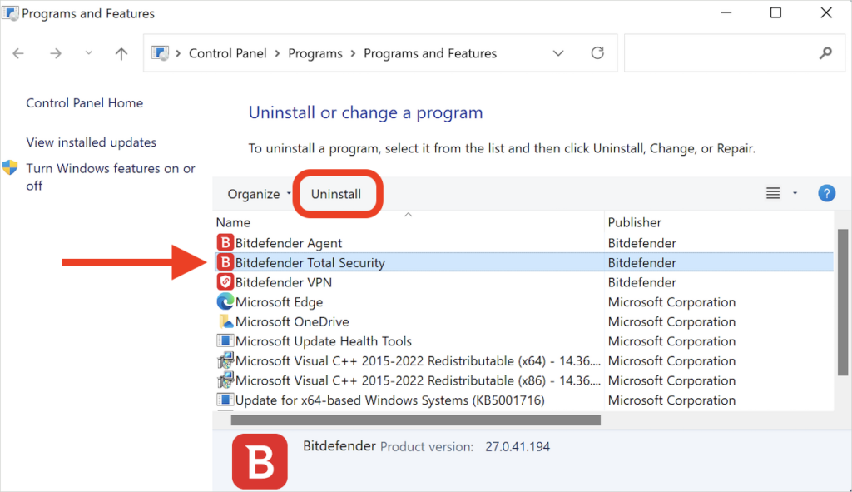Refresh the page with the refresh icon
852x492 pixels.
coord(597,52)
